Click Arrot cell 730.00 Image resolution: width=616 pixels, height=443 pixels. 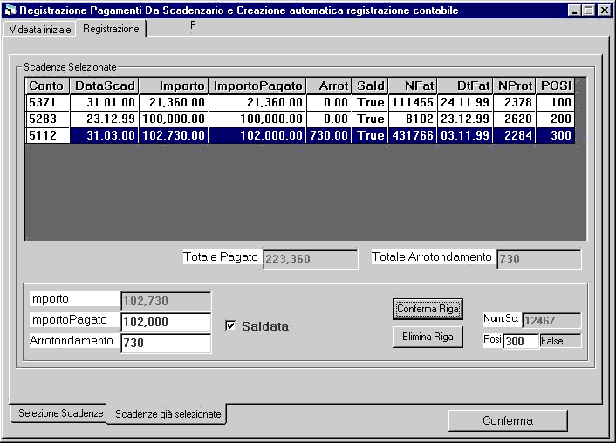tap(329, 135)
